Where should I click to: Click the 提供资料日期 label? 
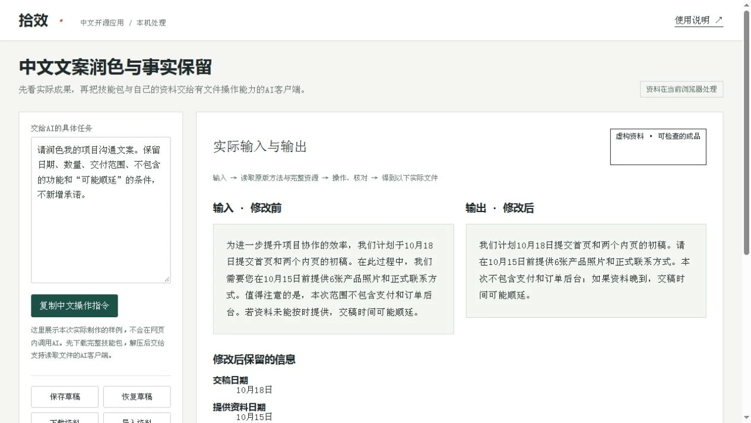[239, 407]
